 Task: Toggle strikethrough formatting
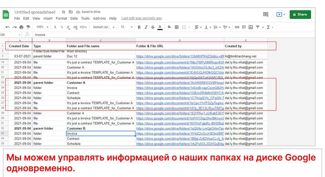[x=153, y=27]
